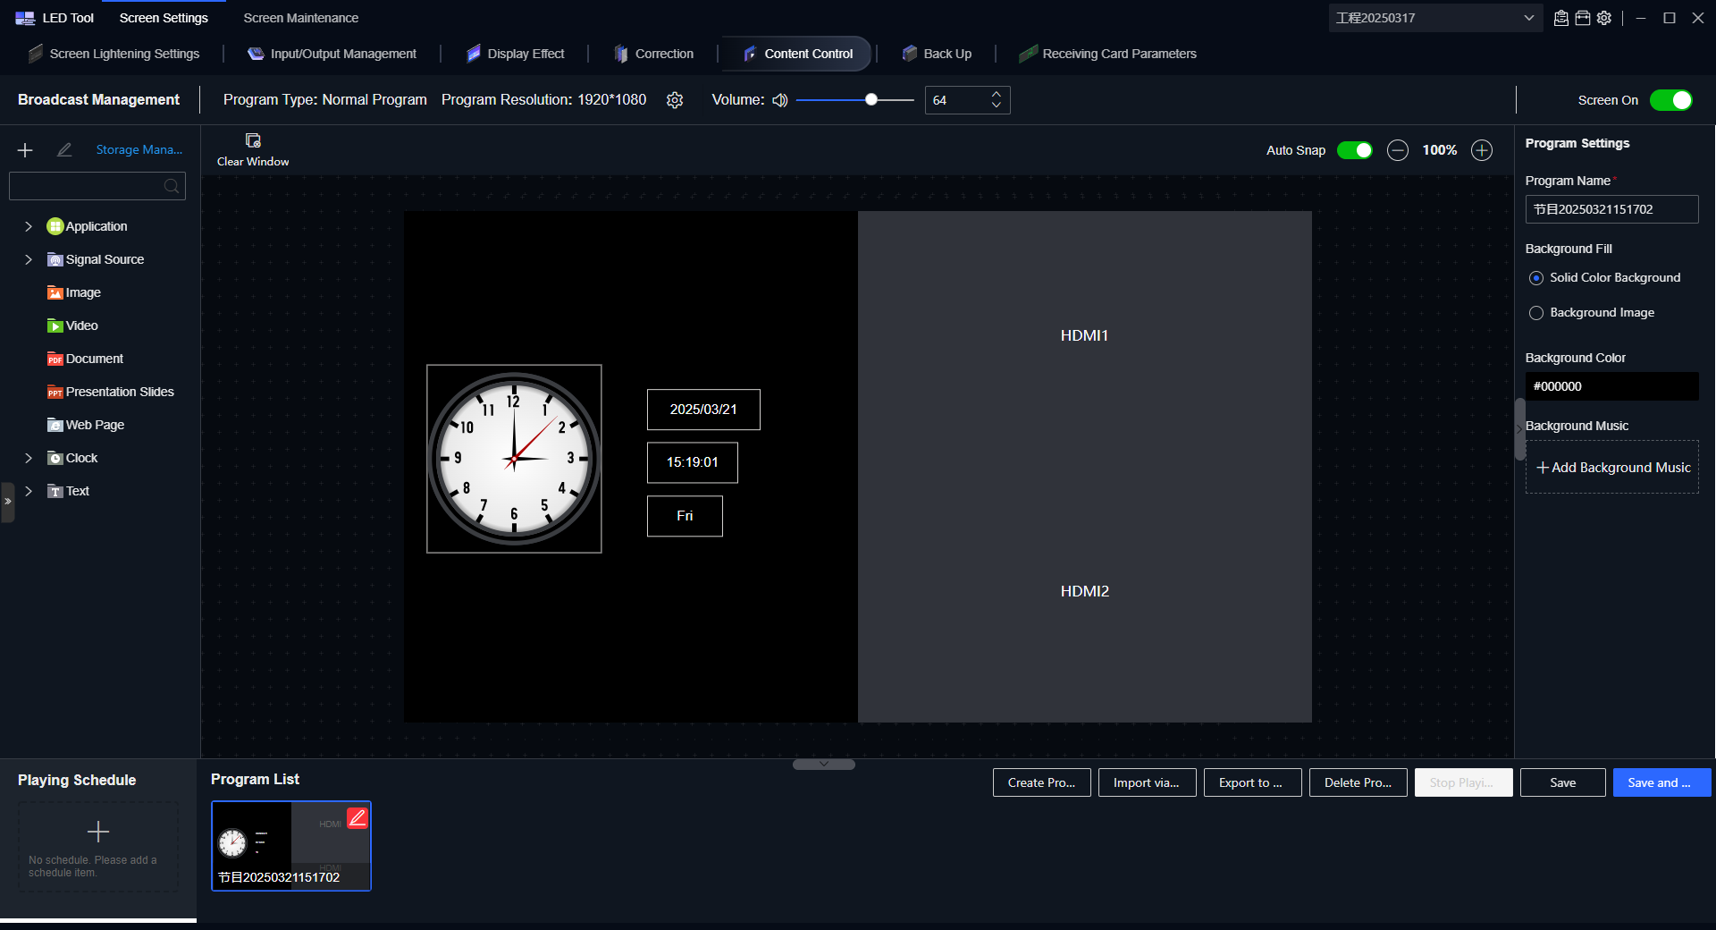The width and height of the screenshot is (1716, 930).
Task: Open program resolution settings gear
Action: pyautogui.click(x=675, y=100)
